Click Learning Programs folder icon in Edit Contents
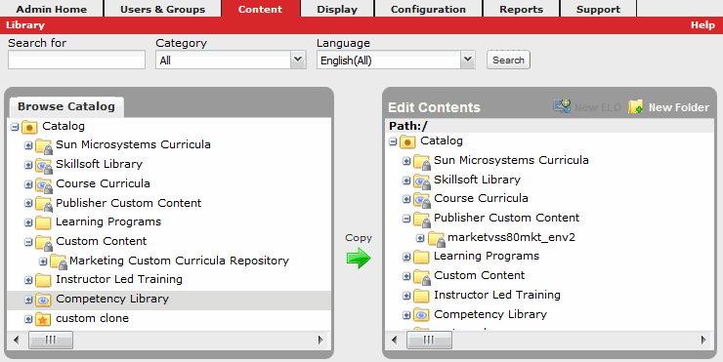The width and height of the screenshot is (723, 362). point(421,257)
